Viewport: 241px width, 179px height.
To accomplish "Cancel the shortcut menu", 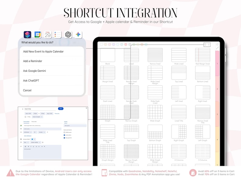I will (52, 90).
